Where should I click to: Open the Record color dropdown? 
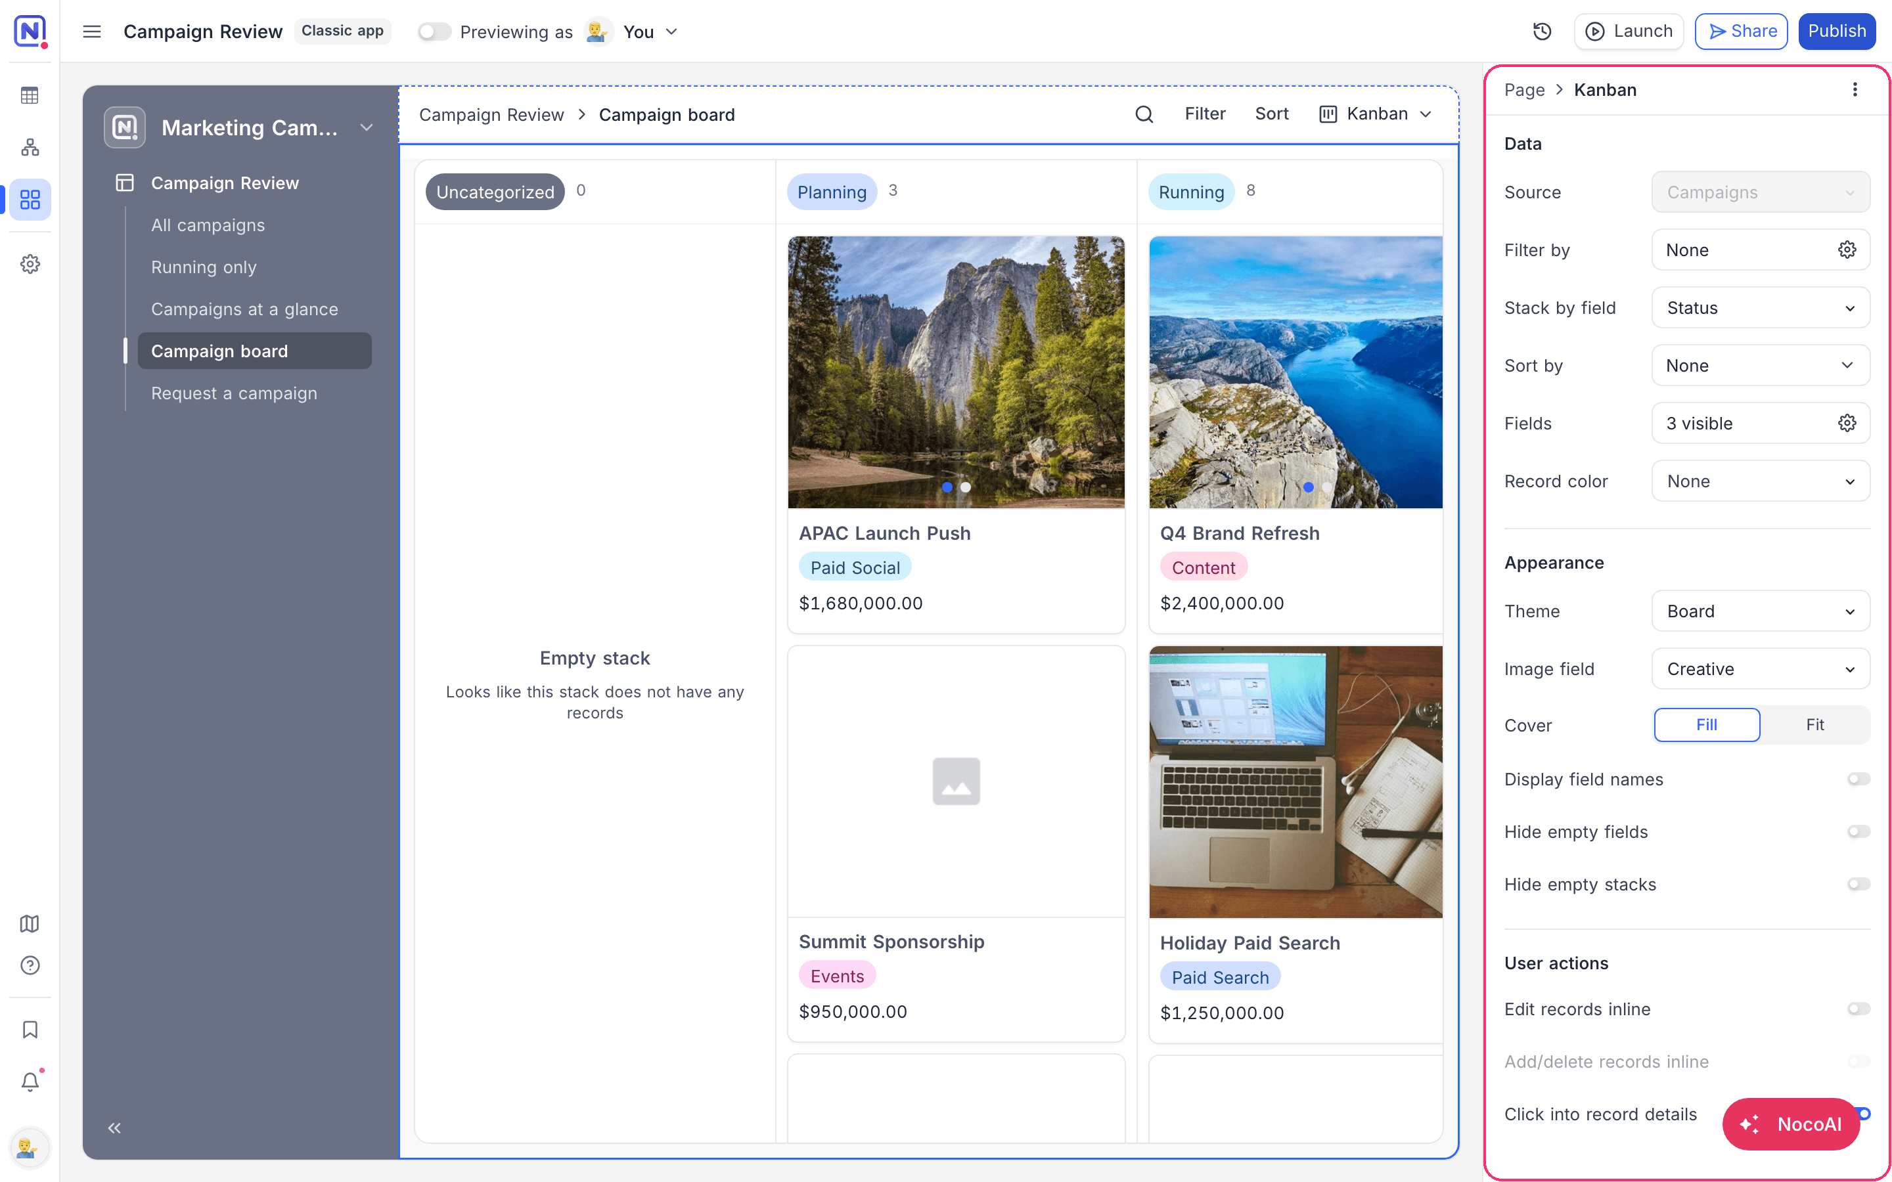(x=1760, y=481)
